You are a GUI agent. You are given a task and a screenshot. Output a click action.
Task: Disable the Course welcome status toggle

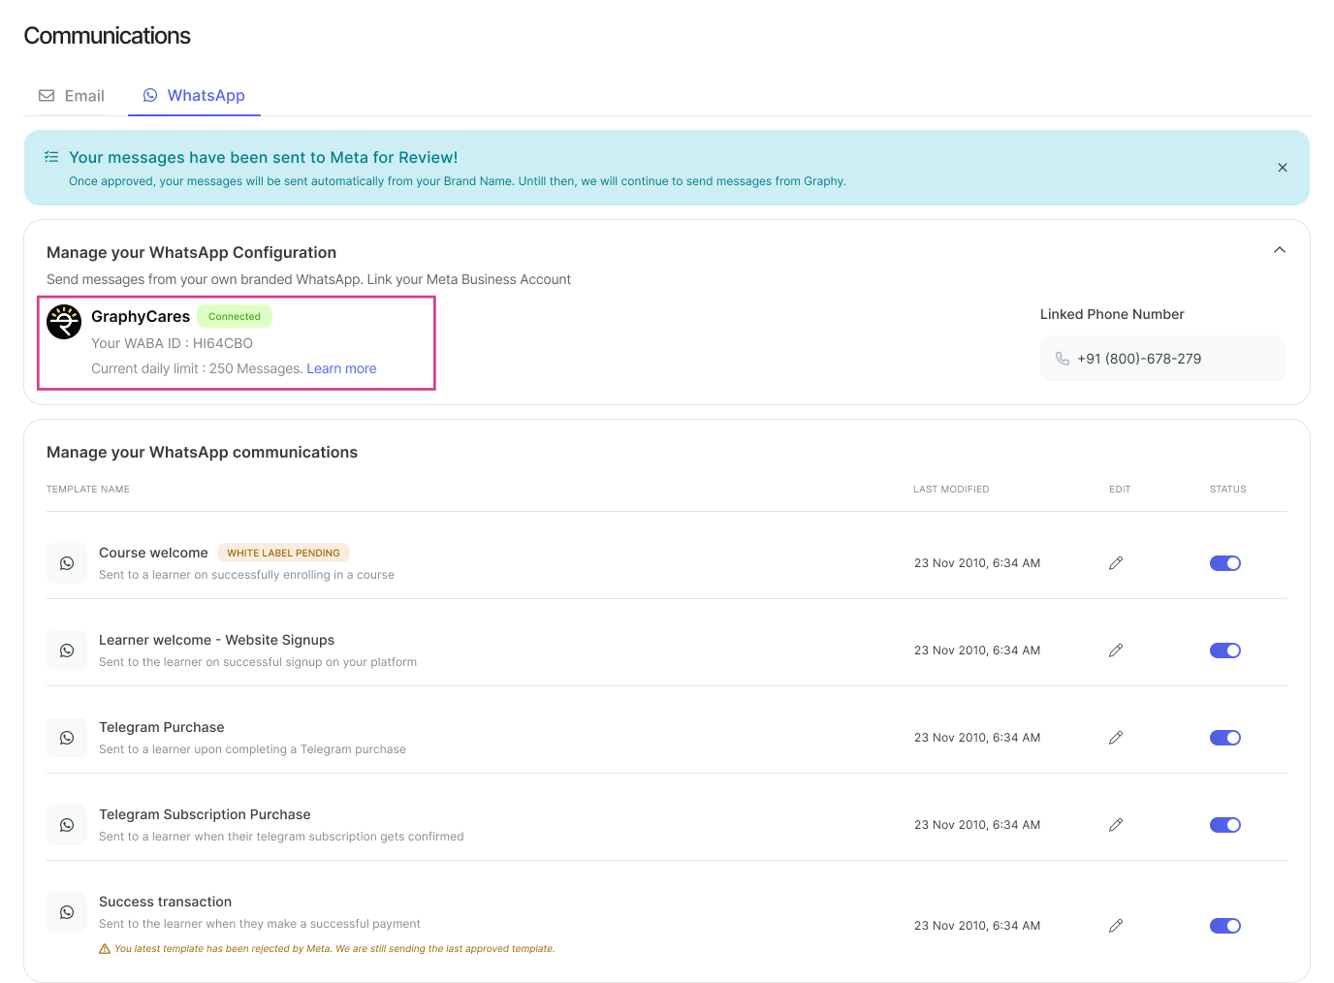1224,563
